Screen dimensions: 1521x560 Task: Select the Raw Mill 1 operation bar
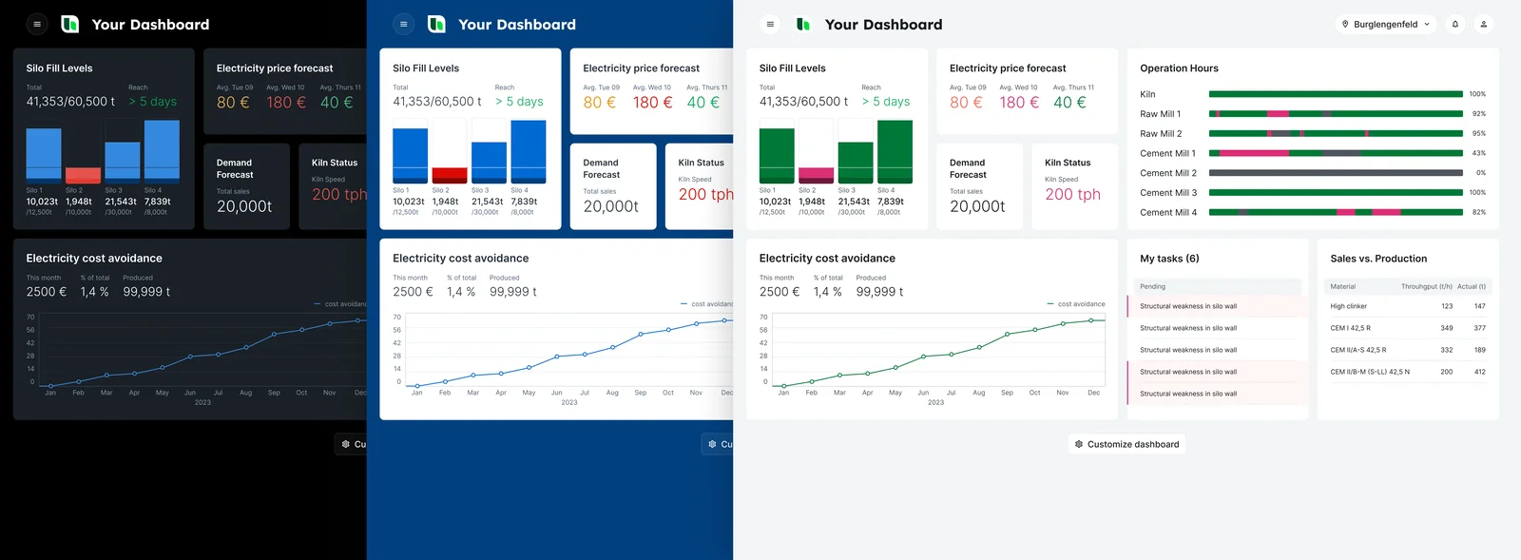tap(1336, 114)
